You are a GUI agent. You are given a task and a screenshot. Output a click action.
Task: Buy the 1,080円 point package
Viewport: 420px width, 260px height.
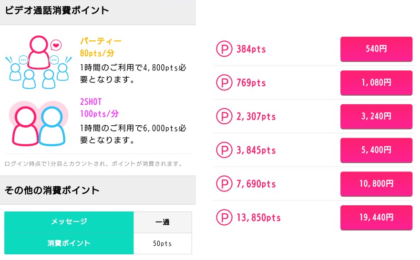(376, 83)
